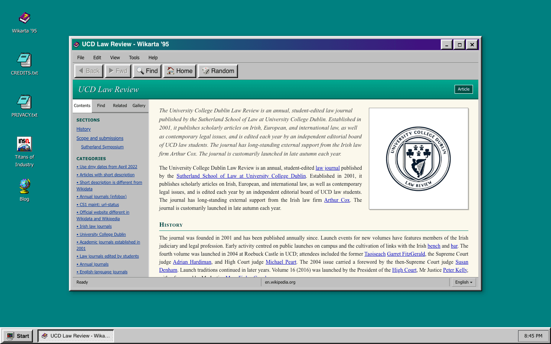Open the Wikarta '95 desktop icon

click(x=24, y=23)
